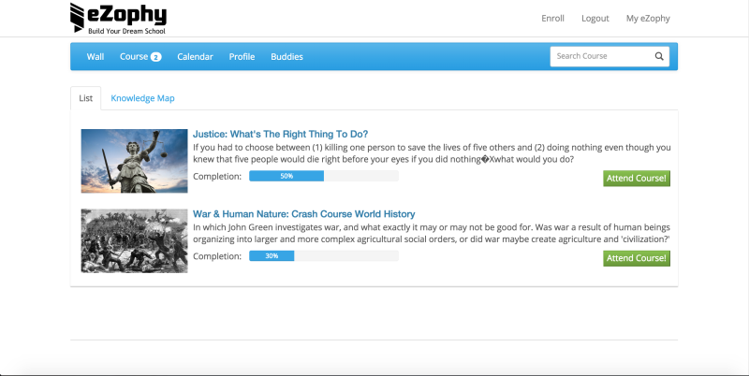The image size is (749, 376).
Task: Open the Profile section
Action: (242, 56)
